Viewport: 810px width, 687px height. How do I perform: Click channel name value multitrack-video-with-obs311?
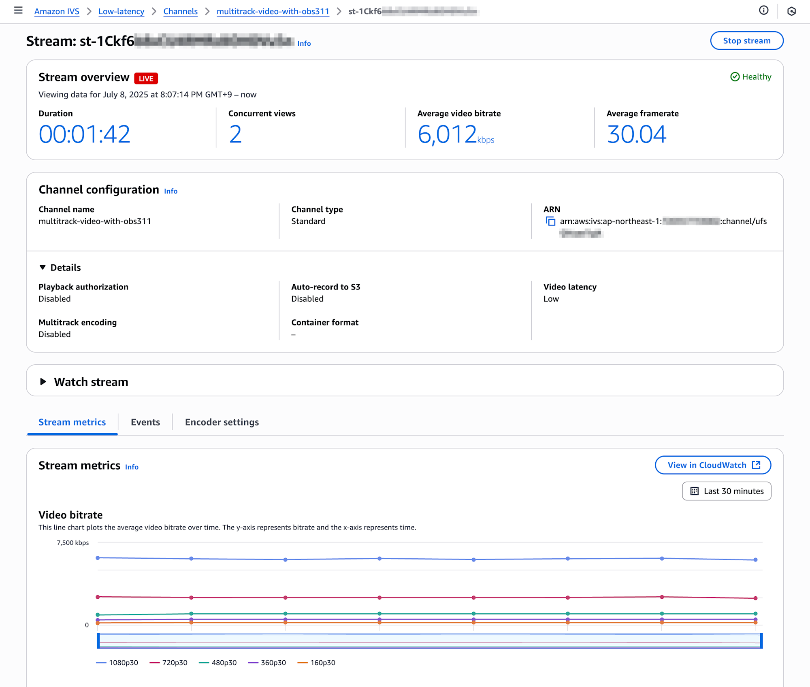point(95,221)
